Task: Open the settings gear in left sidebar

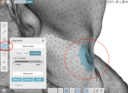Action: pyautogui.click(x=4, y=25)
